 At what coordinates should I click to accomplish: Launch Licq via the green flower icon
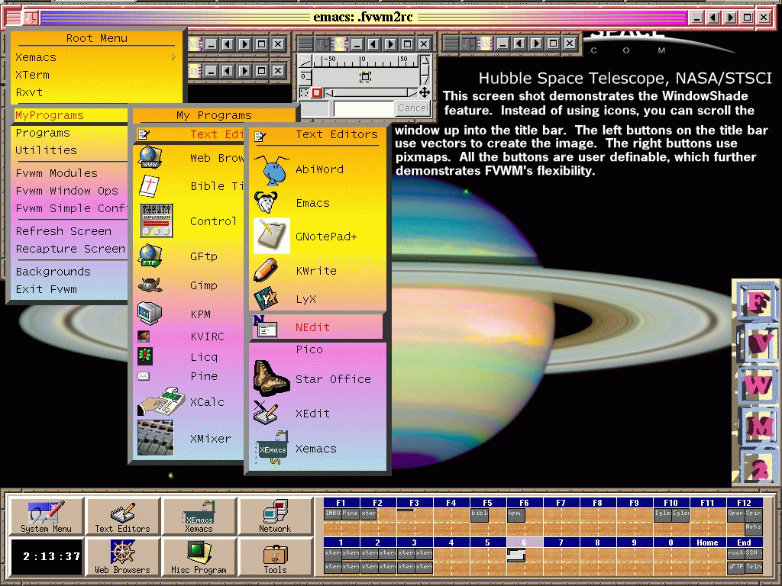coord(145,356)
